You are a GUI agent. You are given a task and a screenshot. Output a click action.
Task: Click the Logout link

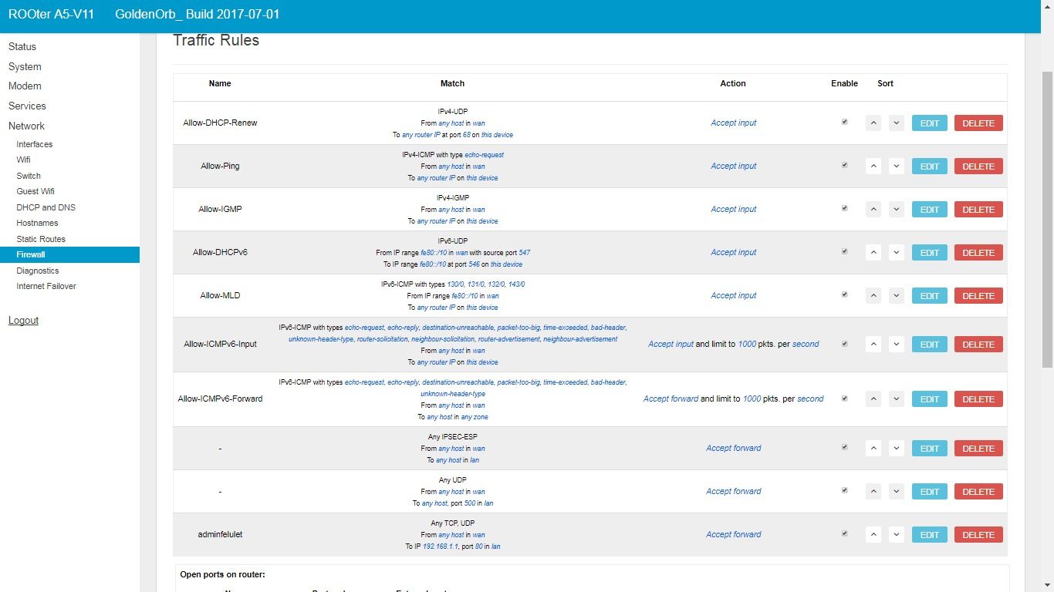pyautogui.click(x=23, y=321)
